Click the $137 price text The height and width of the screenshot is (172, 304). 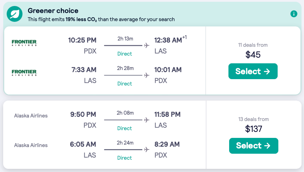point(253,129)
